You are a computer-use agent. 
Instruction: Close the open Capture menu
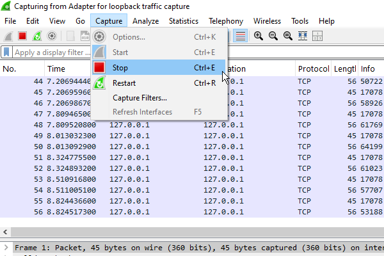[x=109, y=21]
